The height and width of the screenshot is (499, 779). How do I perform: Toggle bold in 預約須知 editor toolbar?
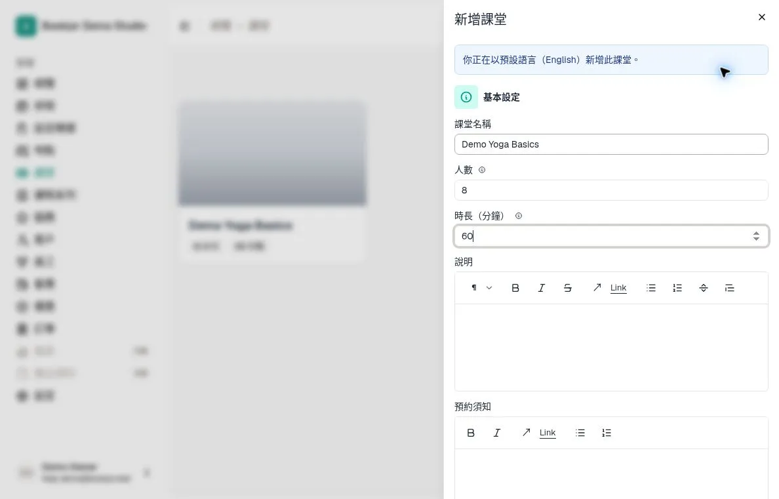click(470, 433)
